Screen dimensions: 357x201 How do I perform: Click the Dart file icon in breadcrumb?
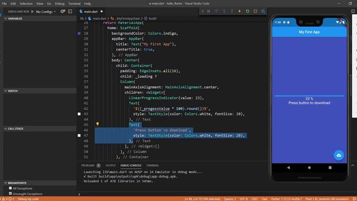90,18
